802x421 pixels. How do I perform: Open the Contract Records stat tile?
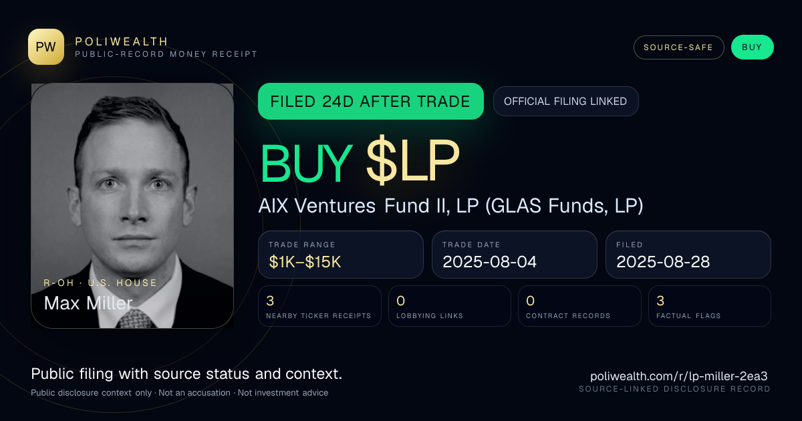point(579,306)
